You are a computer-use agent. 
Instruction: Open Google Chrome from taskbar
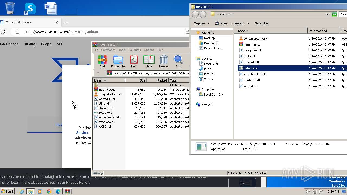(49, 191)
